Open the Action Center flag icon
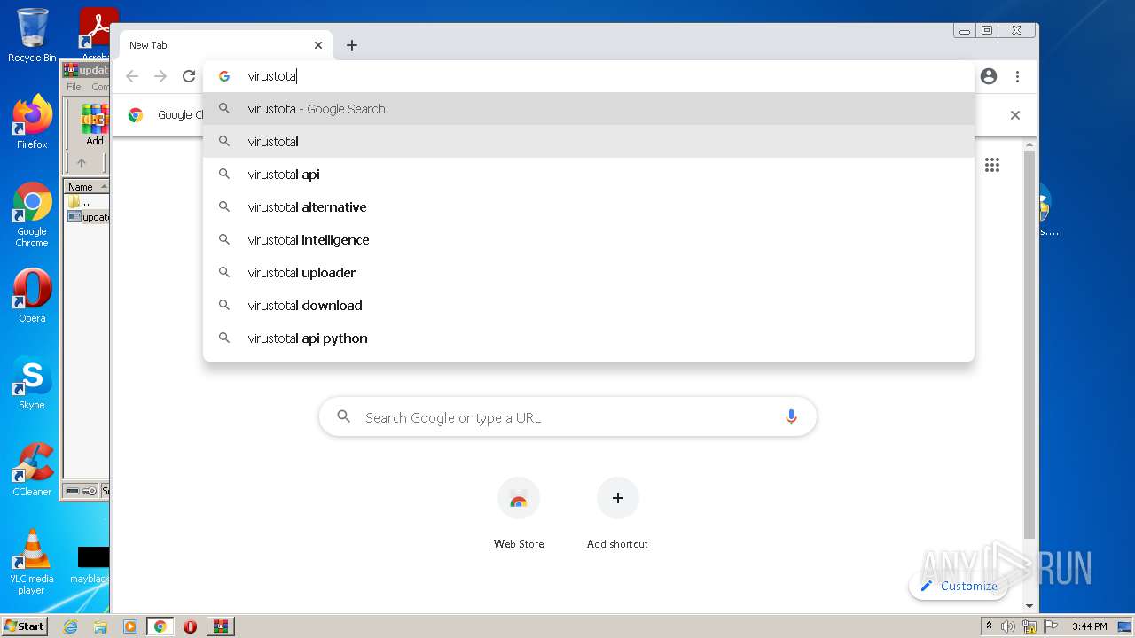Image resolution: width=1135 pixels, height=638 pixels. click(x=1051, y=626)
